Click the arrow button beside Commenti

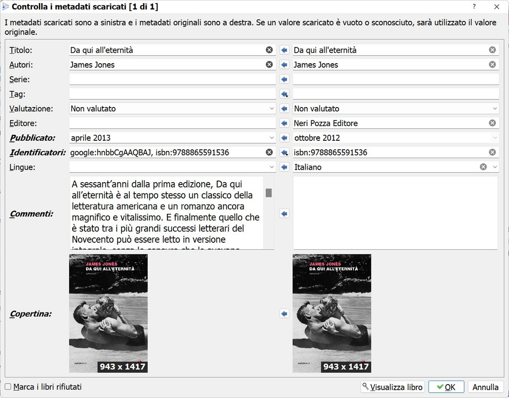(284, 213)
